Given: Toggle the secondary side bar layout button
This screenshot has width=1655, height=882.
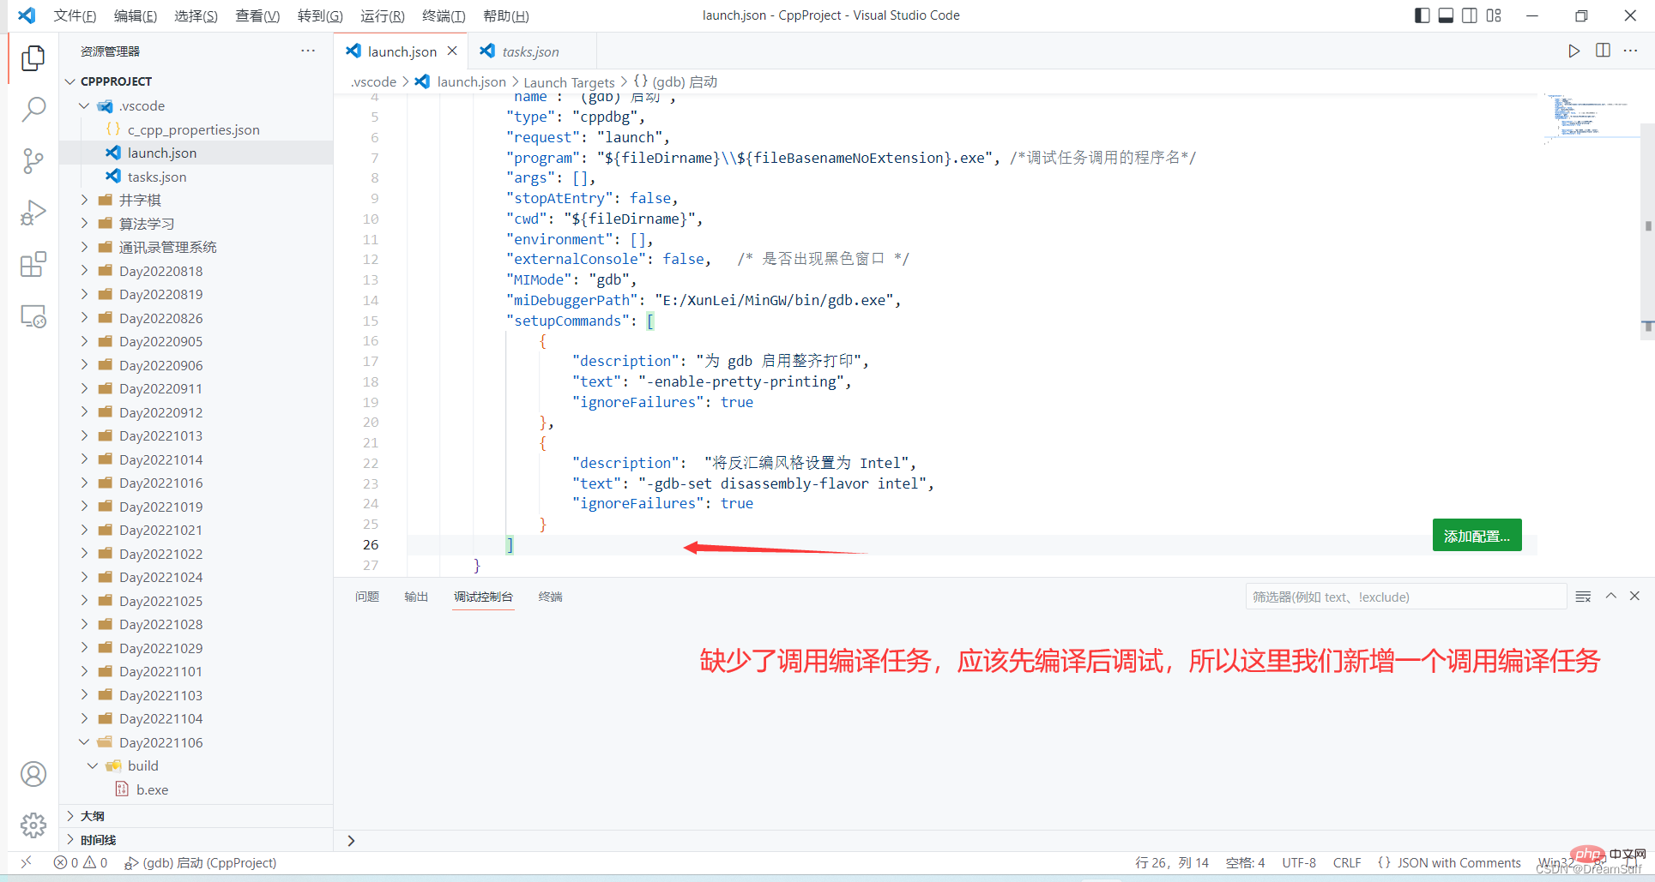Looking at the screenshot, I should pos(1470,15).
